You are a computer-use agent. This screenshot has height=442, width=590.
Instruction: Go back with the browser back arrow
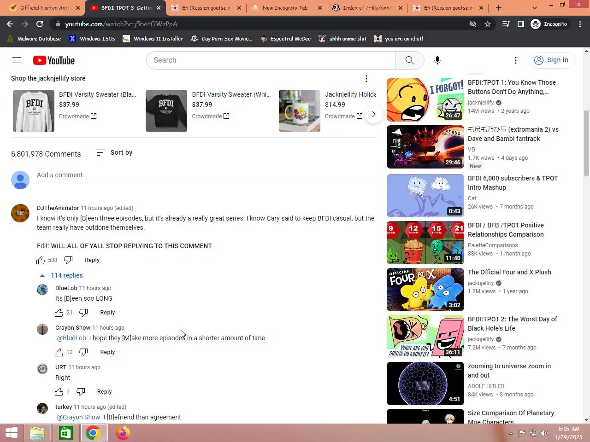10,24
